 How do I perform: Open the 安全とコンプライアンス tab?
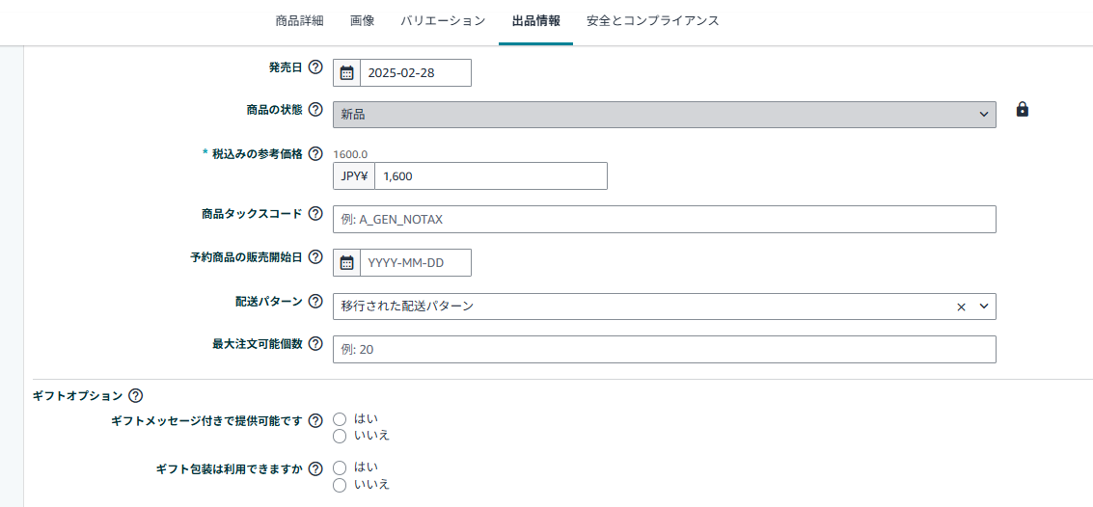tap(653, 20)
